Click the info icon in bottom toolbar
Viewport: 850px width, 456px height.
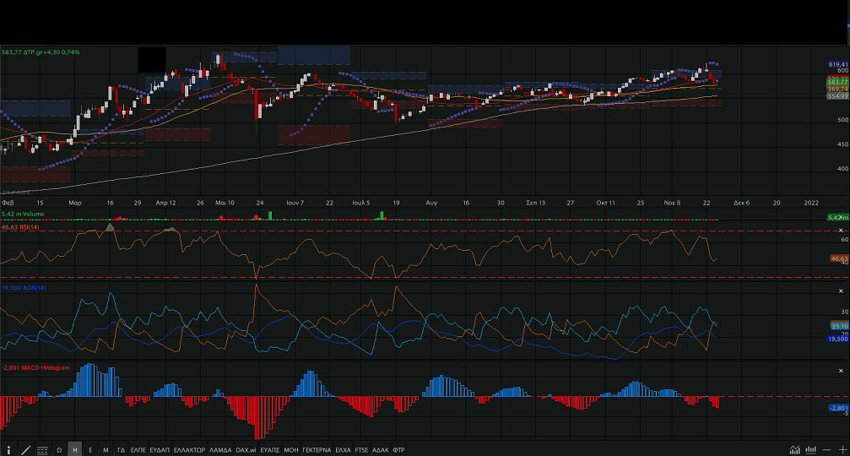click(x=9, y=449)
